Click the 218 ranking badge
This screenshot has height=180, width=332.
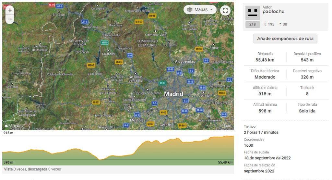252,25
